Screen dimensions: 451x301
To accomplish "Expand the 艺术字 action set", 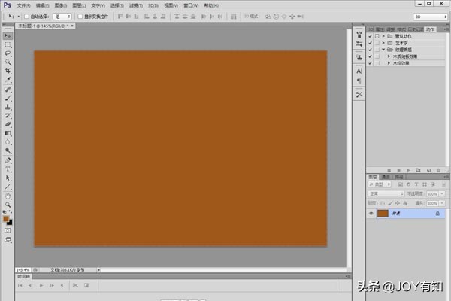I will [383, 43].
